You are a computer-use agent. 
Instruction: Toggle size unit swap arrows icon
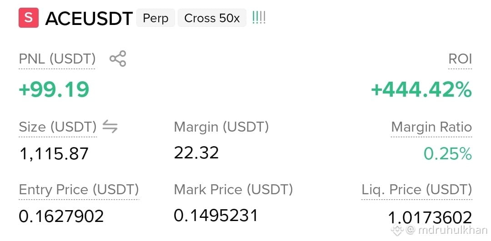click(110, 127)
